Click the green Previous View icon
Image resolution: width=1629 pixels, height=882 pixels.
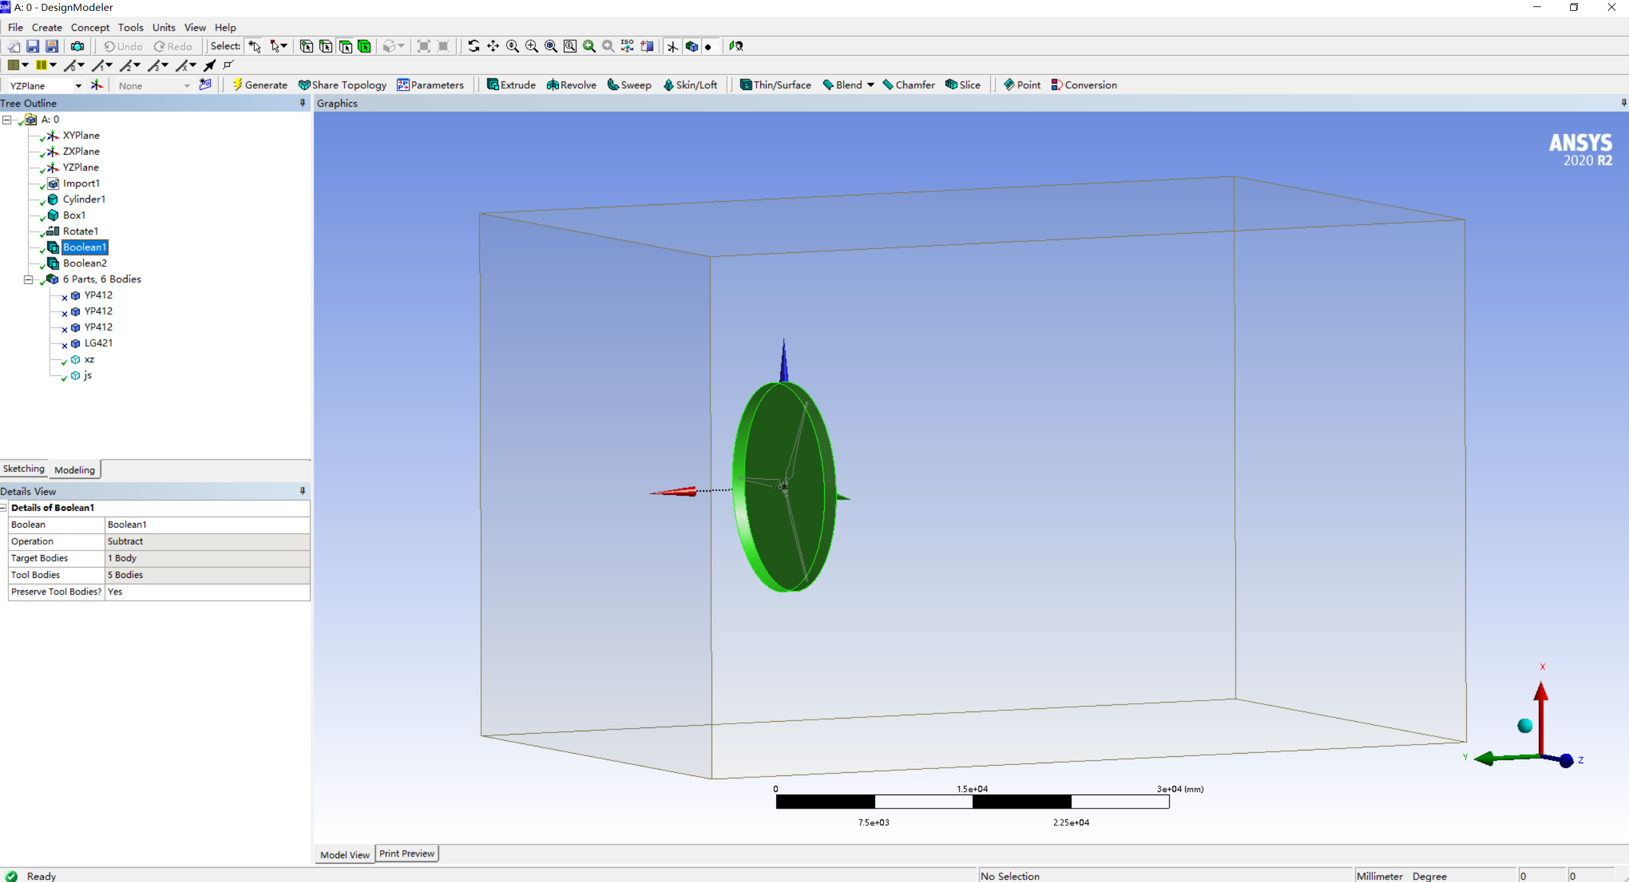[589, 46]
